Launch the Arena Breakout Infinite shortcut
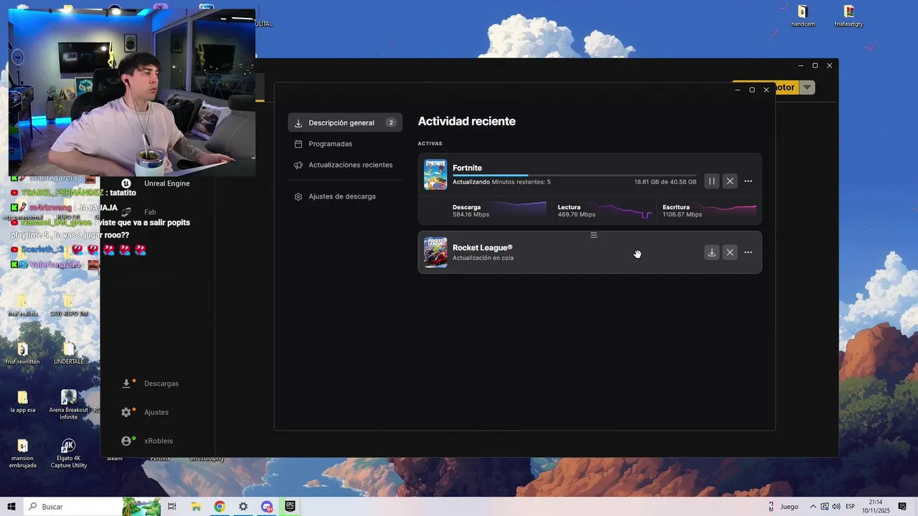This screenshot has height=516, width=918. [x=69, y=404]
